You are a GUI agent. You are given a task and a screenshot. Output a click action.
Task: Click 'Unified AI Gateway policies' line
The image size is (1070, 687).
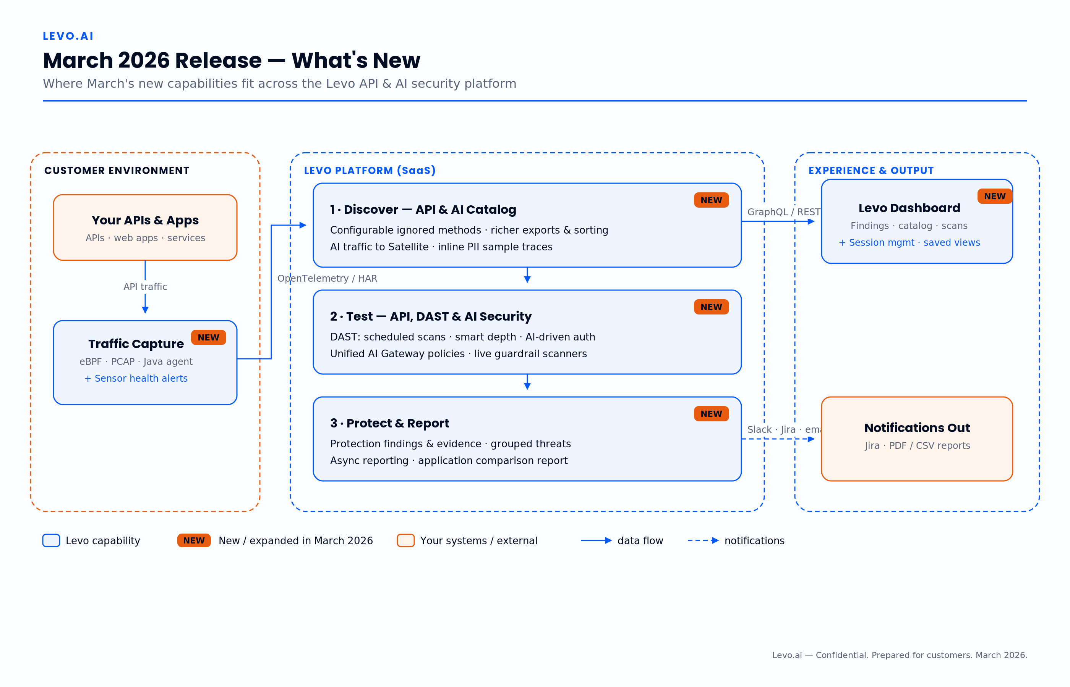point(459,354)
